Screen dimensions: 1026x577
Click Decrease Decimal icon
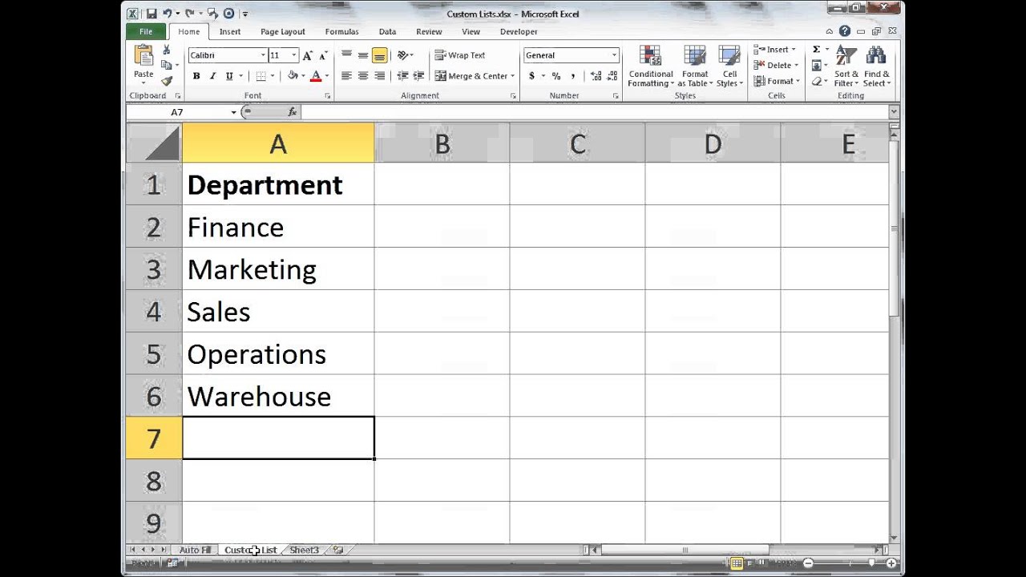612,76
